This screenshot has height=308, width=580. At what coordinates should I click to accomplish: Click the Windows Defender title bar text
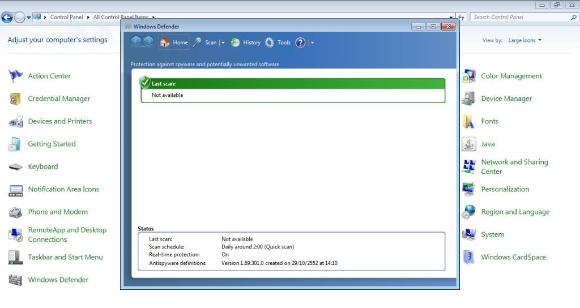tap(156, 27)
